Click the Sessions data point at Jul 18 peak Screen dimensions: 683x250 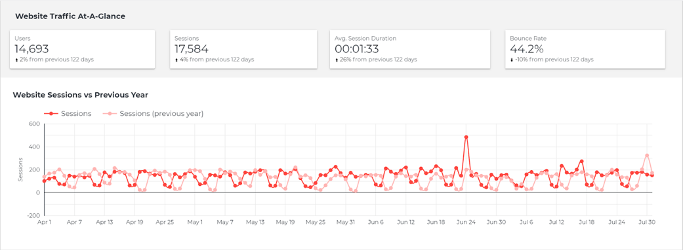point(581,161)
